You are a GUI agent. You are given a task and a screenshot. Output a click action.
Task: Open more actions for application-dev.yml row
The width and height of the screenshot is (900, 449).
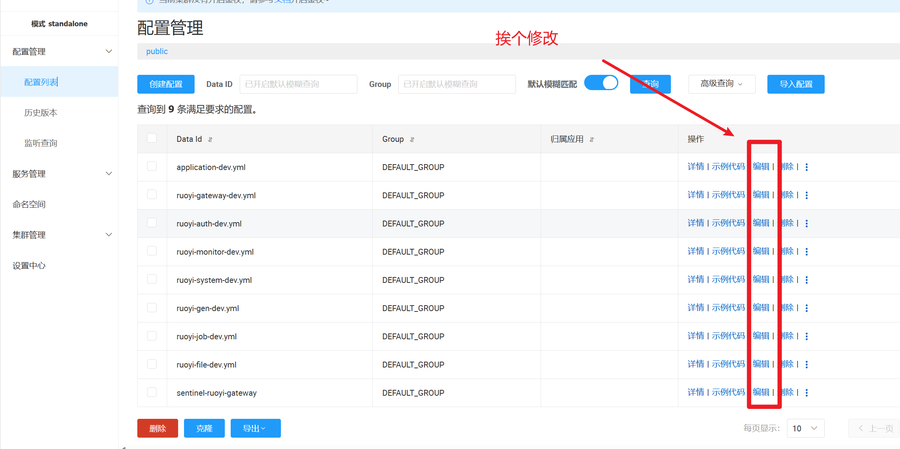[x=807, y=167]
